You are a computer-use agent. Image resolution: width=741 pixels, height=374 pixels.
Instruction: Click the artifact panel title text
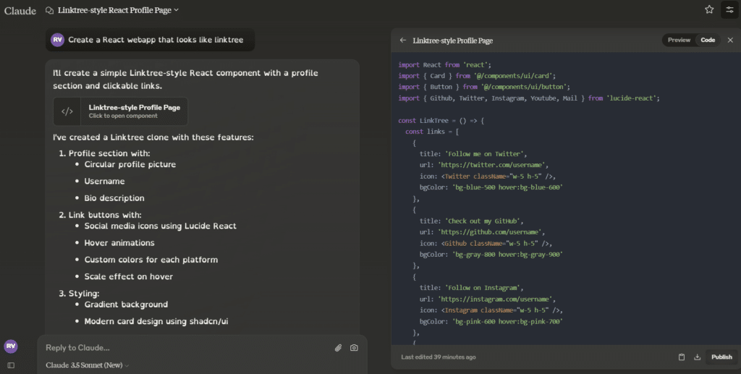tap(453, 41)
